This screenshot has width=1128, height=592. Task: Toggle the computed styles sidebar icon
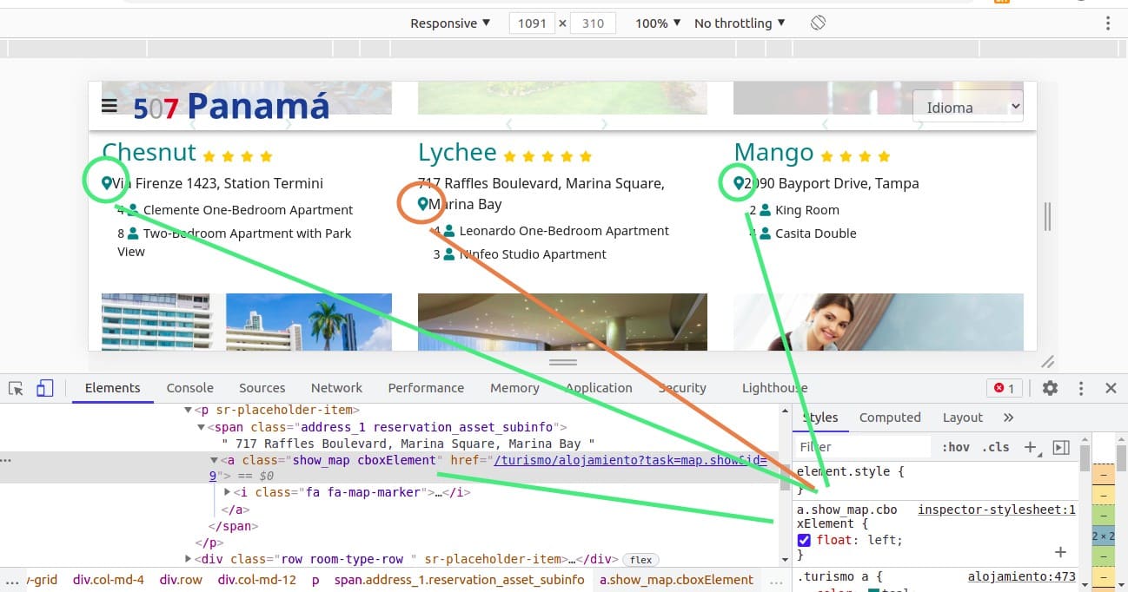[1060, 447]
